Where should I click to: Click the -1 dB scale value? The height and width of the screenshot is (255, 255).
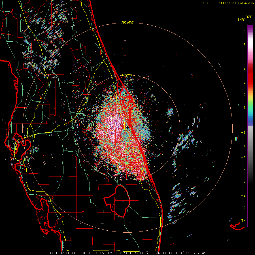point(243,133)
